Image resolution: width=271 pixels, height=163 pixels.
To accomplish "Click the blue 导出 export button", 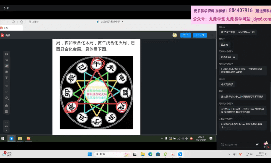I will tap(185, 35).
